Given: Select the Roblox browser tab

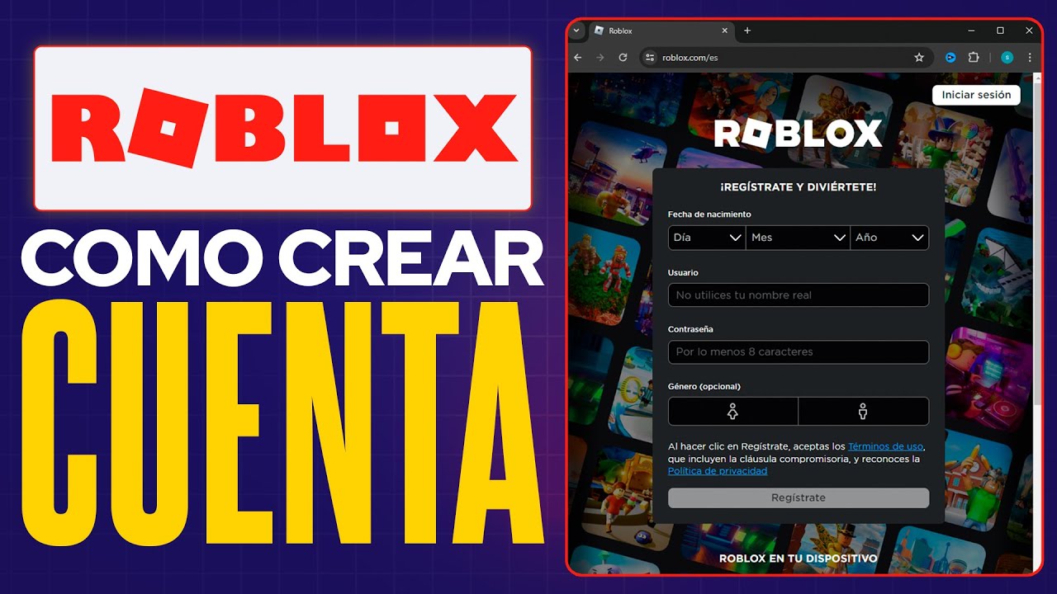Looking at the screenshot, I should pos(660,31).
